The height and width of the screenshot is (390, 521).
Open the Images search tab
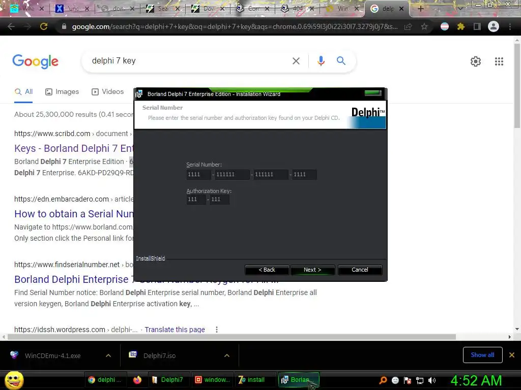(x=62, y=92)
